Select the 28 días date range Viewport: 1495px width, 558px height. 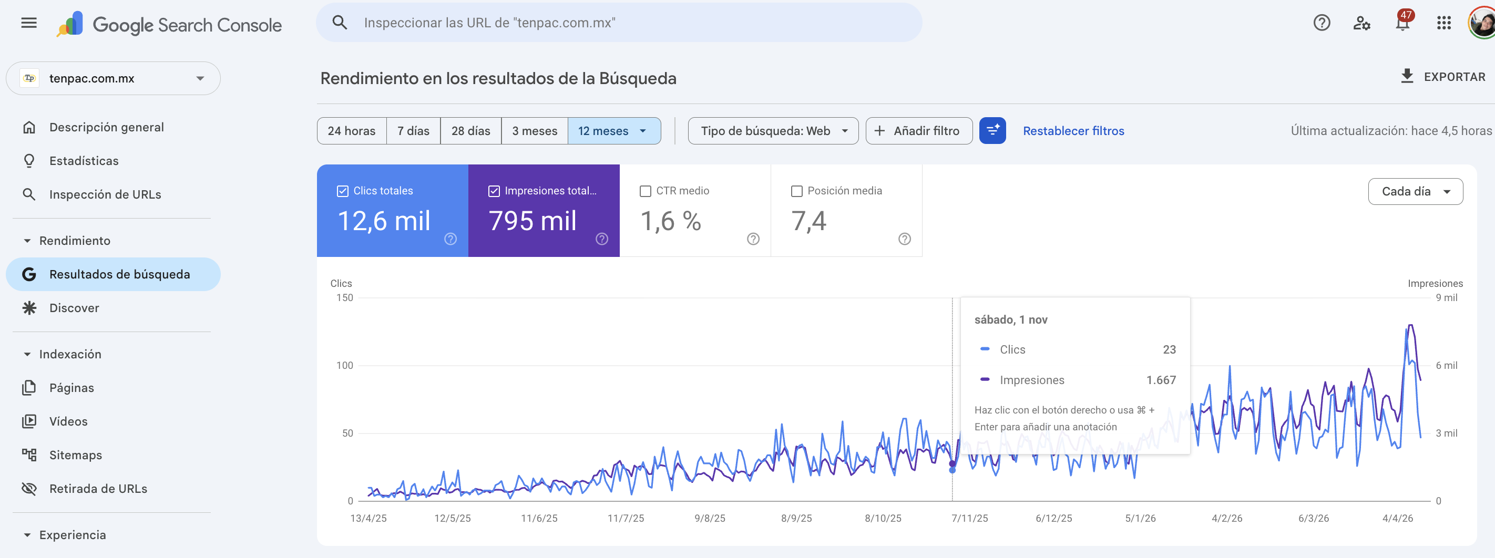(x=470, y=130)
